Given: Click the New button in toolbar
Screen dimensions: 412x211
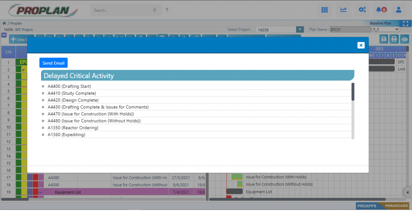Looking at the screenshot, I should pos(18,40).
